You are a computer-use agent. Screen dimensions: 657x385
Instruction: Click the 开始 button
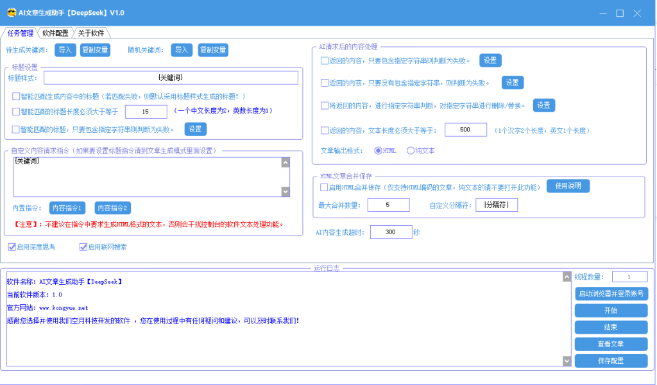[611, 311]
